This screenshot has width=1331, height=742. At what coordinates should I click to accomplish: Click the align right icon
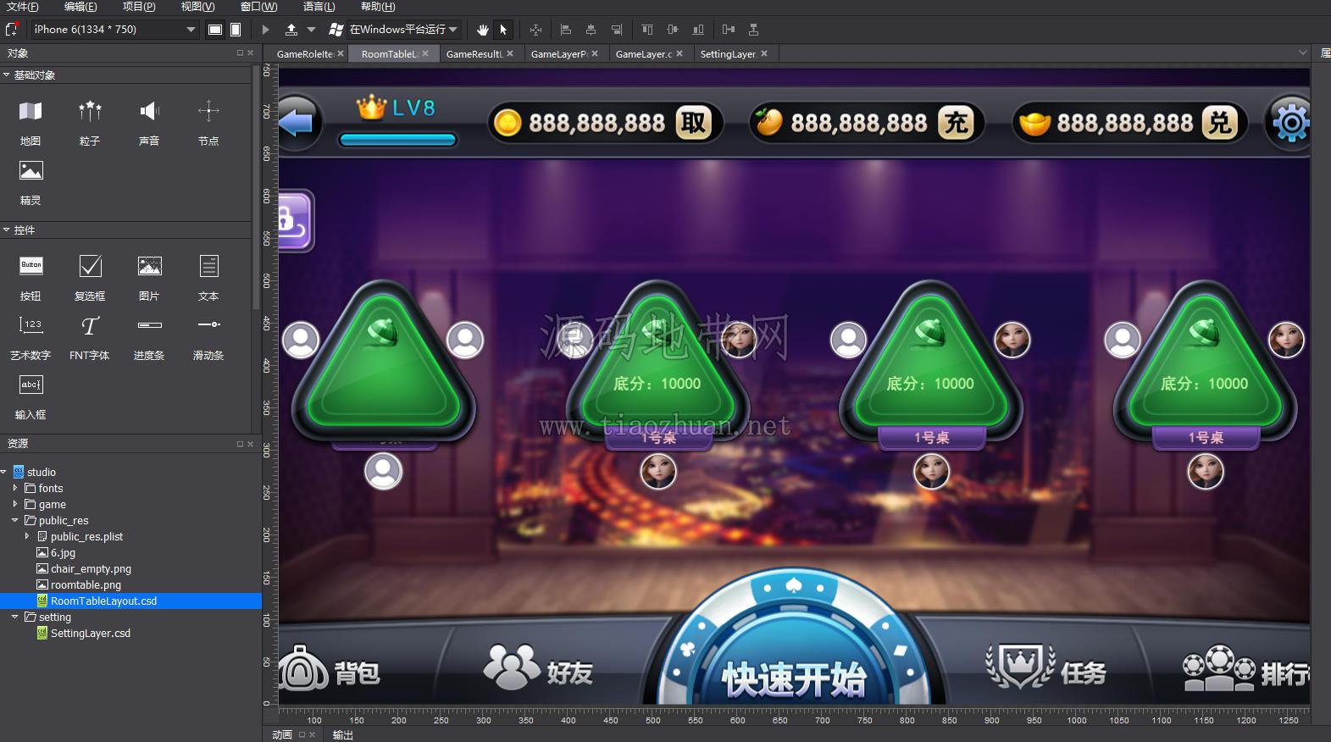coord(617,30)
